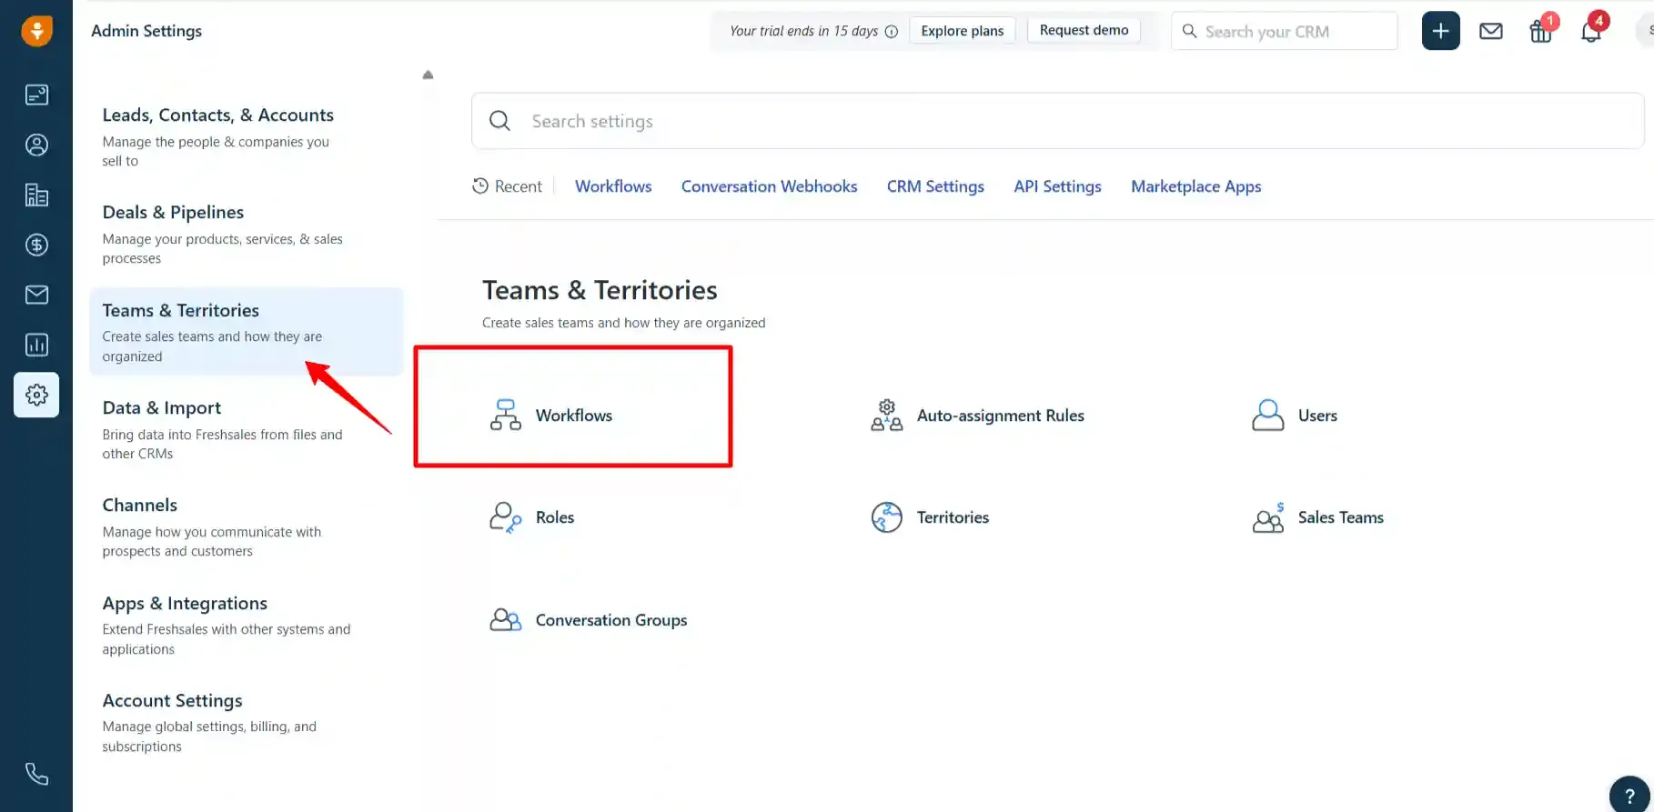The height and width of the screenshot is (812, 1654).
Task: Click the Admin Settings page title
Action: pyautogui.click(x=146, y=30)
